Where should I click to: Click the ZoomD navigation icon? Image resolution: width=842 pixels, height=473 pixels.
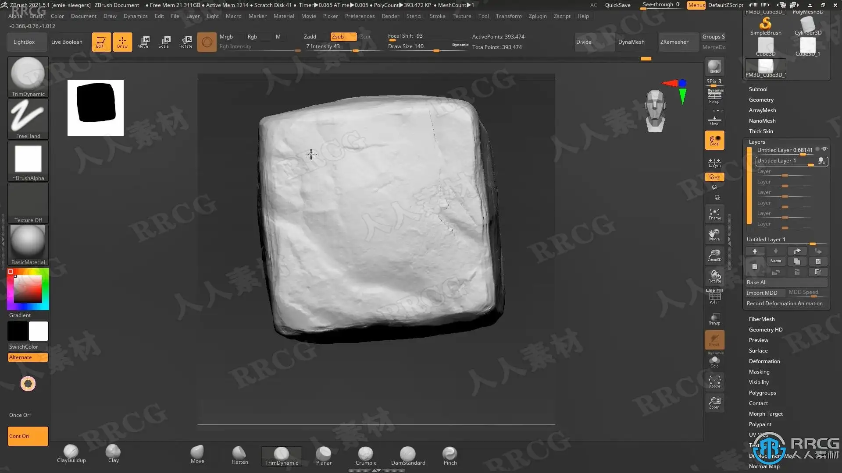pos(714,255)
